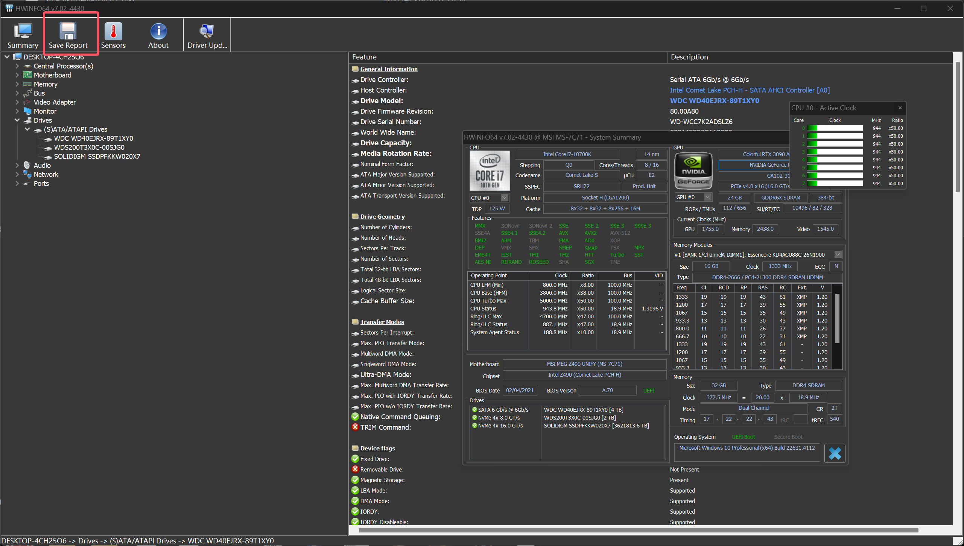Click the horizontal scrollbar of feature pane
Screen dimensions: 964x546
(638, 531)
